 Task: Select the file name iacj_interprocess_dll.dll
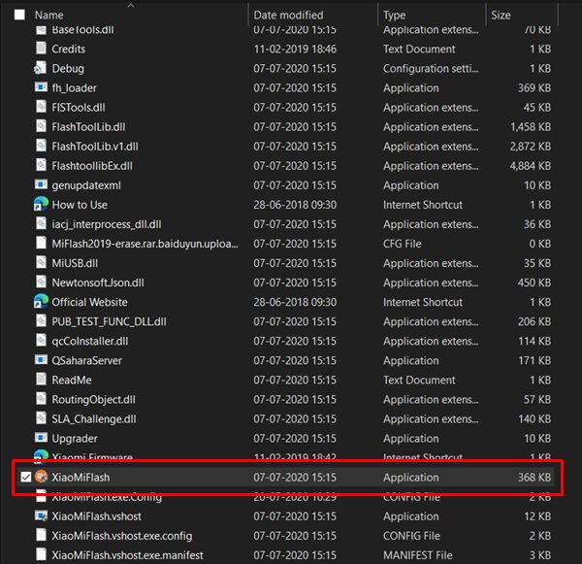[x=107, y=224]
